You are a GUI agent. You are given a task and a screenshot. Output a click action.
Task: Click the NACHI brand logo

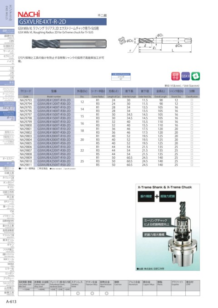click(x=29, y=14)
